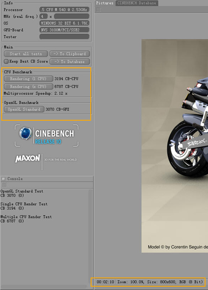
Task: Click the Start all tests button
Action: (x=26, y=54)
